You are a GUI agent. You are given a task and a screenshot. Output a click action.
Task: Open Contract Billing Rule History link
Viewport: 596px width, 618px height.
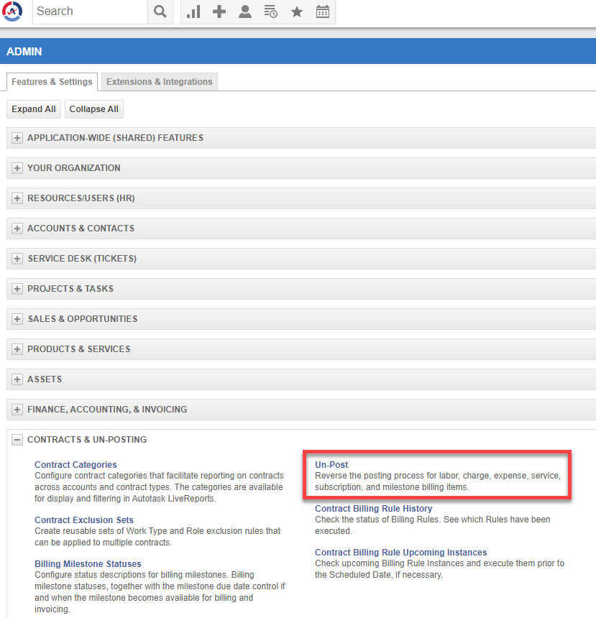373,509
